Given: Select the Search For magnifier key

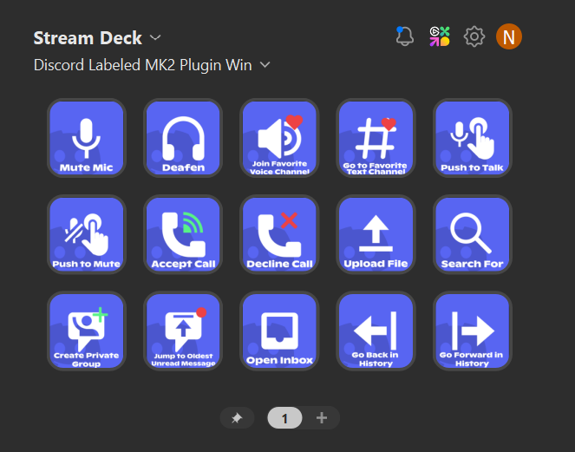Looking at the screenshot, I should click(473, 234).
